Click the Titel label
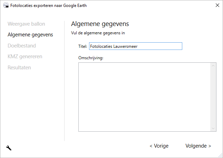 click(x=83, y=46)
